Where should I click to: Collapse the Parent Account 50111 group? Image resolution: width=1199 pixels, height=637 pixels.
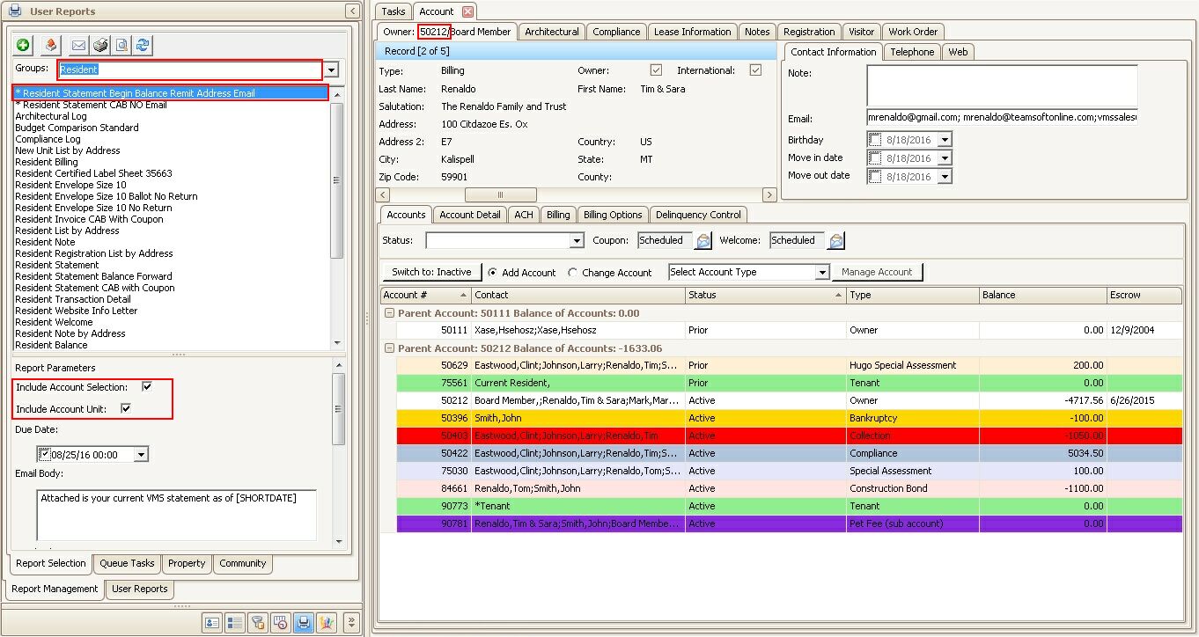coord(389,313)
